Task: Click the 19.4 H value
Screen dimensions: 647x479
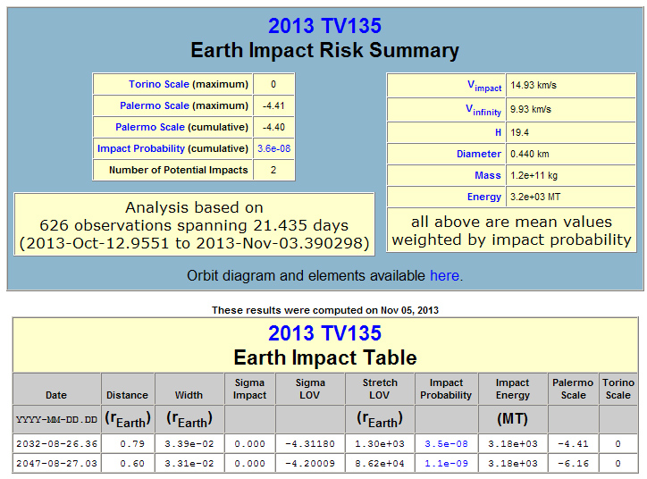Action: [519, 132]
